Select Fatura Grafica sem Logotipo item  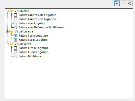click(37, 19)
